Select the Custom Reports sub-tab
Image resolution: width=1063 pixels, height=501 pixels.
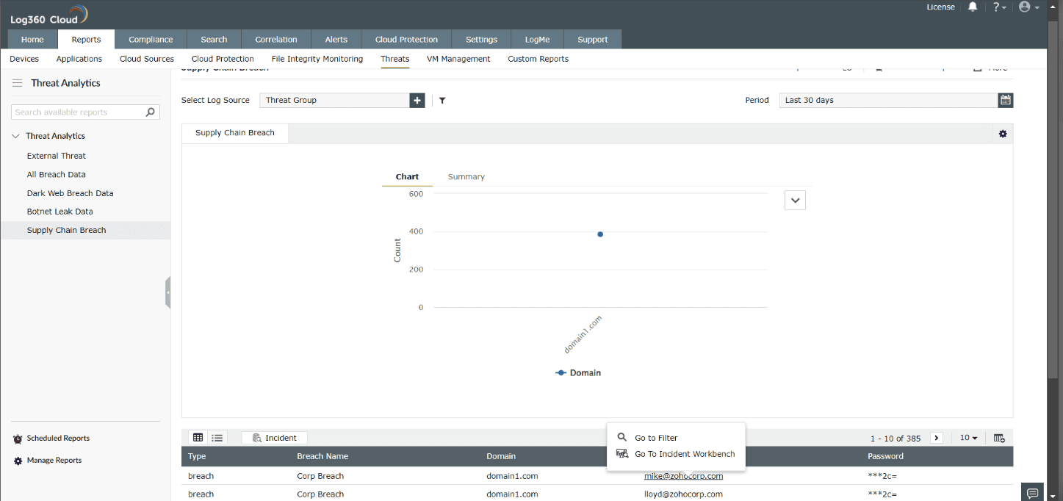coord(538,59)
